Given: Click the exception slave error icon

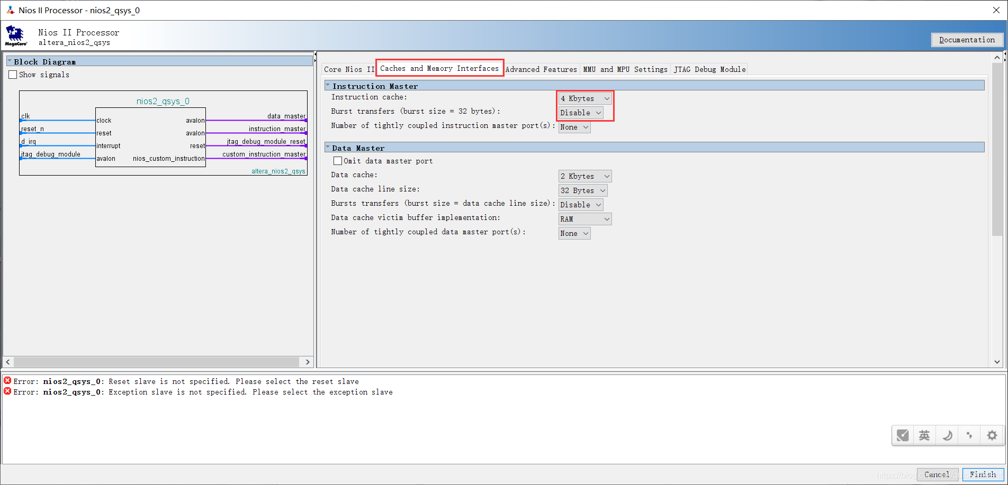Looking at the screenshot, I should (7, 391).
